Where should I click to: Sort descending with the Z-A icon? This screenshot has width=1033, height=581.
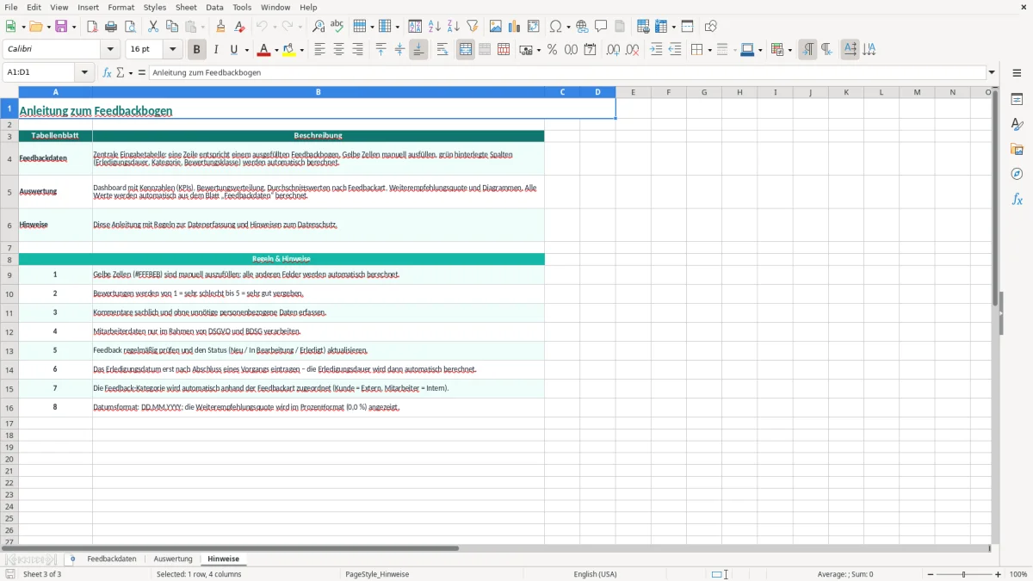453,27
